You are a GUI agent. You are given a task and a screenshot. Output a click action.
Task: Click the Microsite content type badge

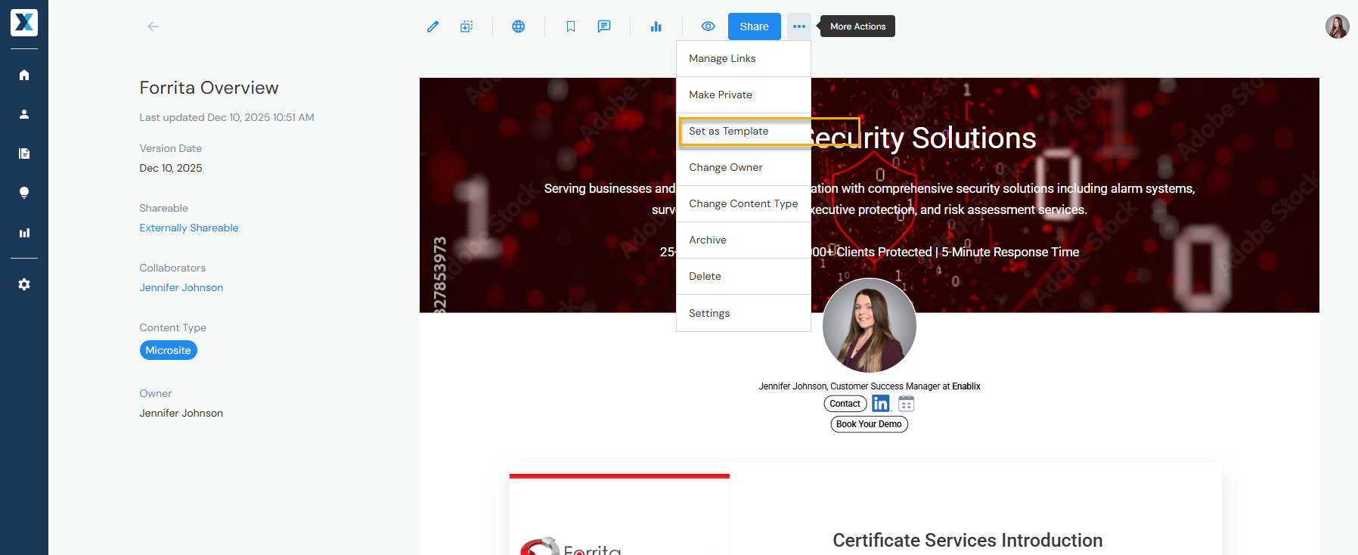(169, 350)
